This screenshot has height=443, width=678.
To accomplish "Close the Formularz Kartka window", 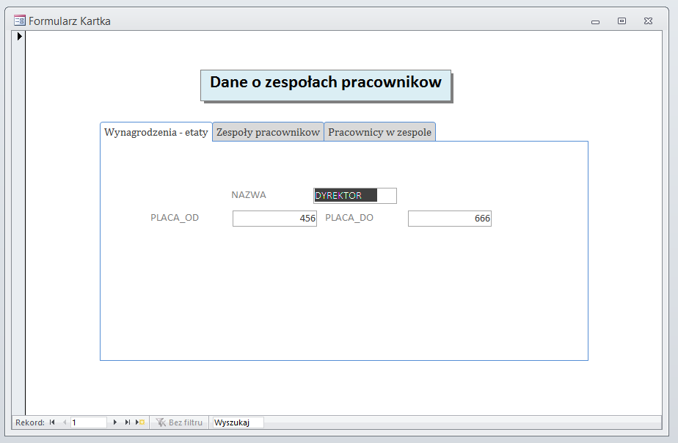I will (x=648, y=21).
